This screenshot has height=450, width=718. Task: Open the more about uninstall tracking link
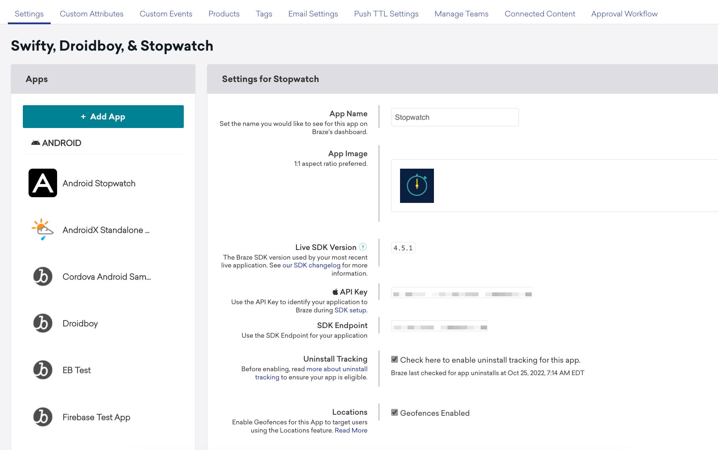(337, 369)
